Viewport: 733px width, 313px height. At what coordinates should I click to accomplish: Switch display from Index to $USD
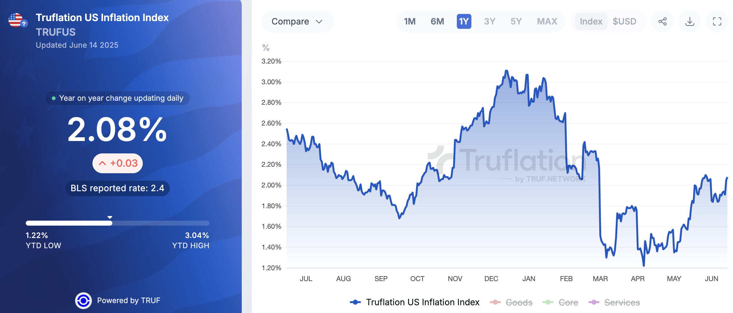click(x=624, y=21)
